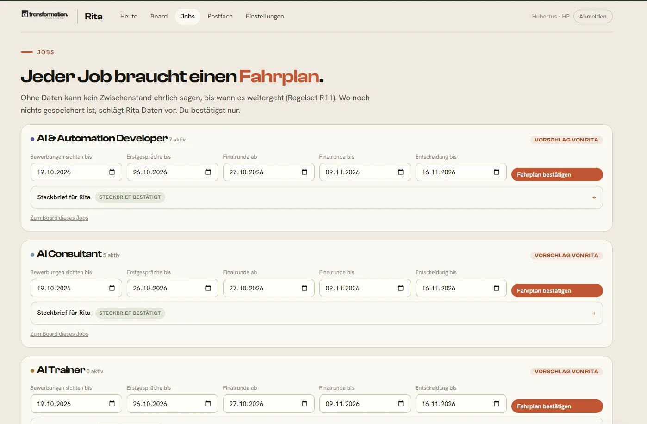
Task: Open calendar picker for AI & Automation Developer Erstgespräche bis
Action: click(x=208, y=172)
